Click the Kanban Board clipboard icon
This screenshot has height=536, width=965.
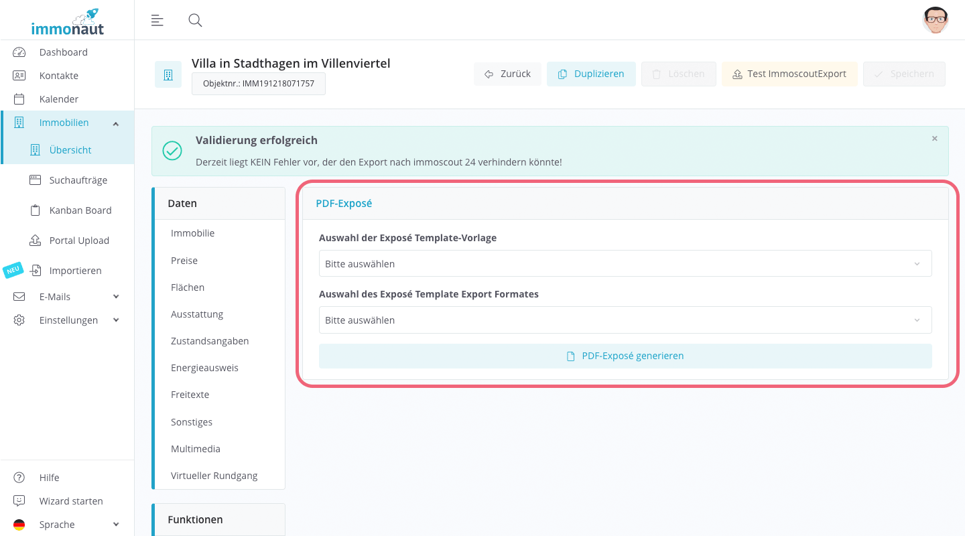36,210
